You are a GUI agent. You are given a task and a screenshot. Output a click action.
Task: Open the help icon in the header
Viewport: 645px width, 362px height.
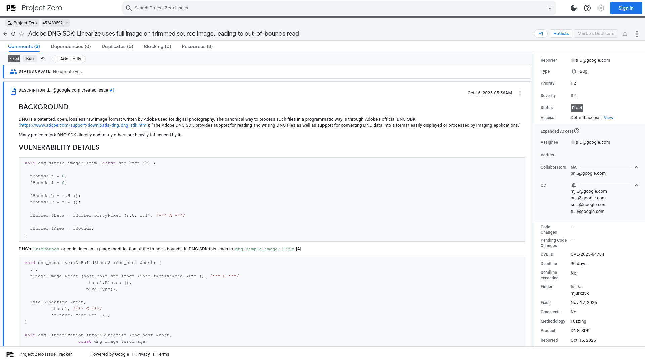click(x=587, y=8)
